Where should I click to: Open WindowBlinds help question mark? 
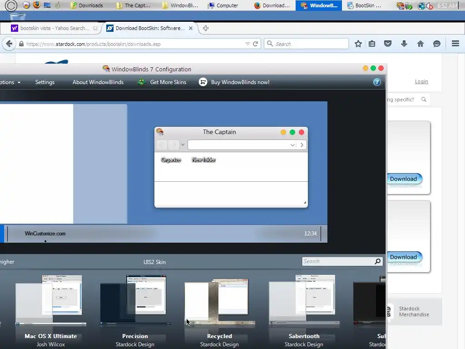point(377,82)
